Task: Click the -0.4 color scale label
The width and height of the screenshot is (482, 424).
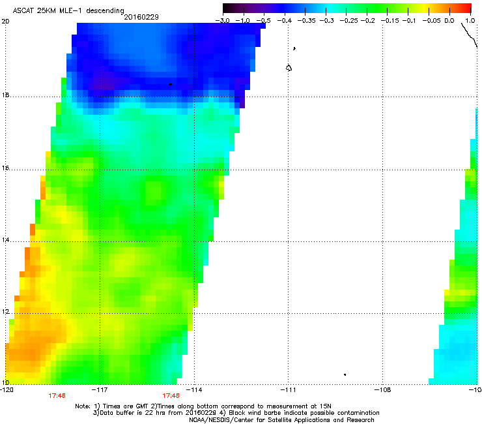Action: 285,21
